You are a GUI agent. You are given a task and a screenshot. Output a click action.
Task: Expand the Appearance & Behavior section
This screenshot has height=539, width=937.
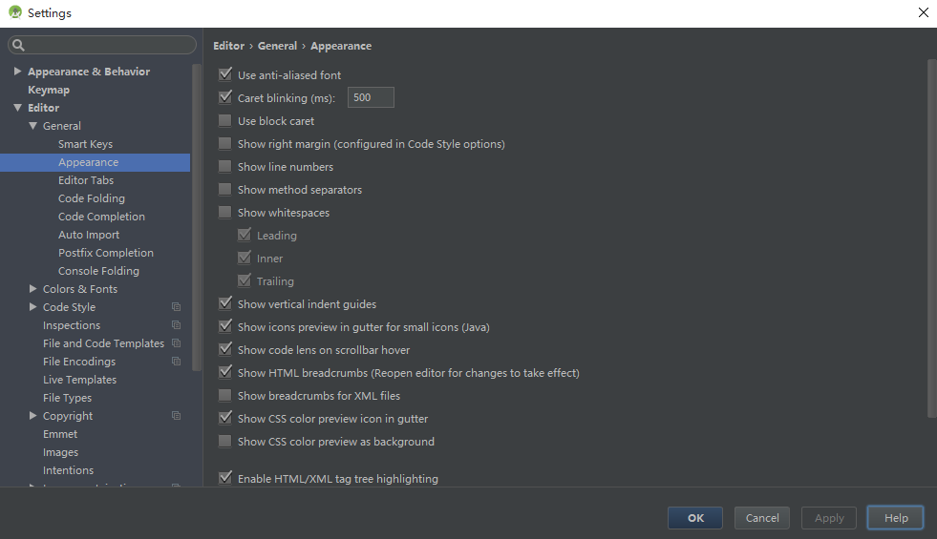tap(17, 72)
